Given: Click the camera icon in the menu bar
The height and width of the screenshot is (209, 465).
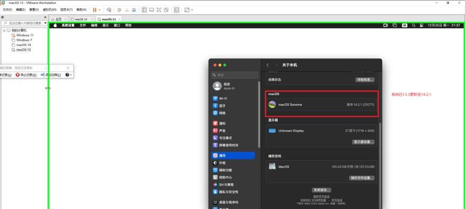Looking at the screenshot, I should 385,26.
